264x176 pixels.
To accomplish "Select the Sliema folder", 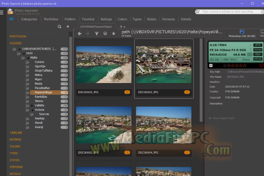I will tap(39, 101).
